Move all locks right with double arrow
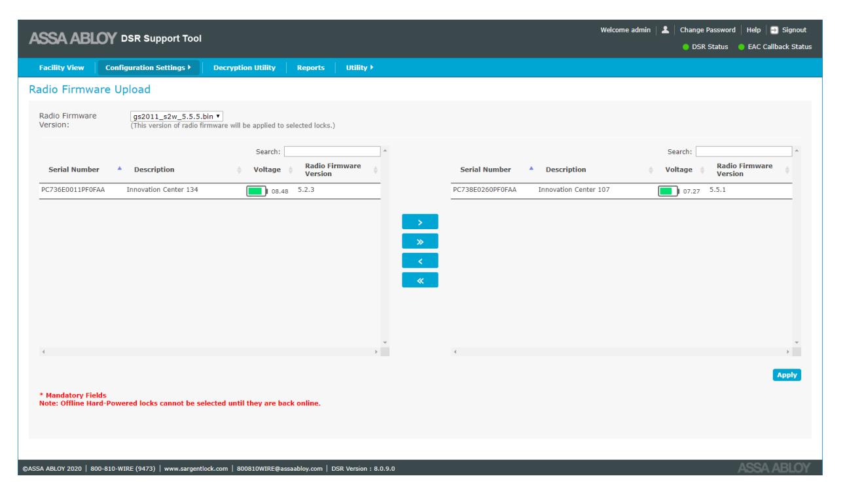This screenshot has width=843, height=493. click(x=420, y=241)
